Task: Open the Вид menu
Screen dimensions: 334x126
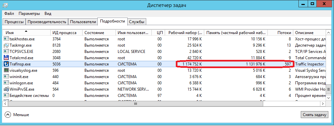Action: click(x=48, y=14)
